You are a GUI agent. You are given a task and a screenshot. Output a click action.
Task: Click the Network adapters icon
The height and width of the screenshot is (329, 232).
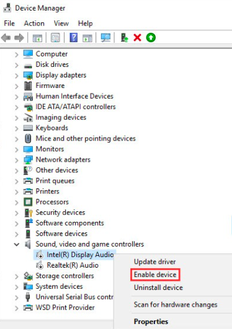(28, 160)
